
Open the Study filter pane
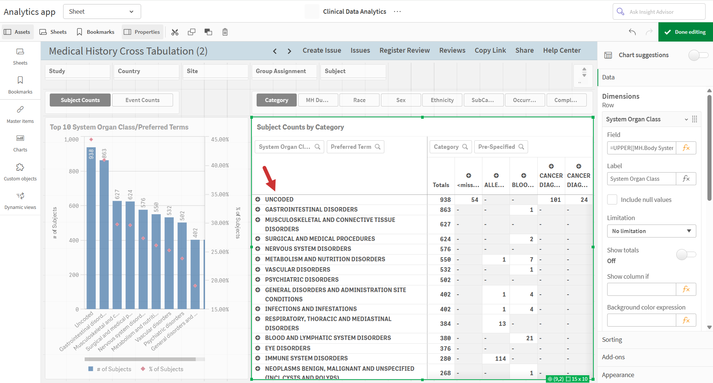pos(78,71)
